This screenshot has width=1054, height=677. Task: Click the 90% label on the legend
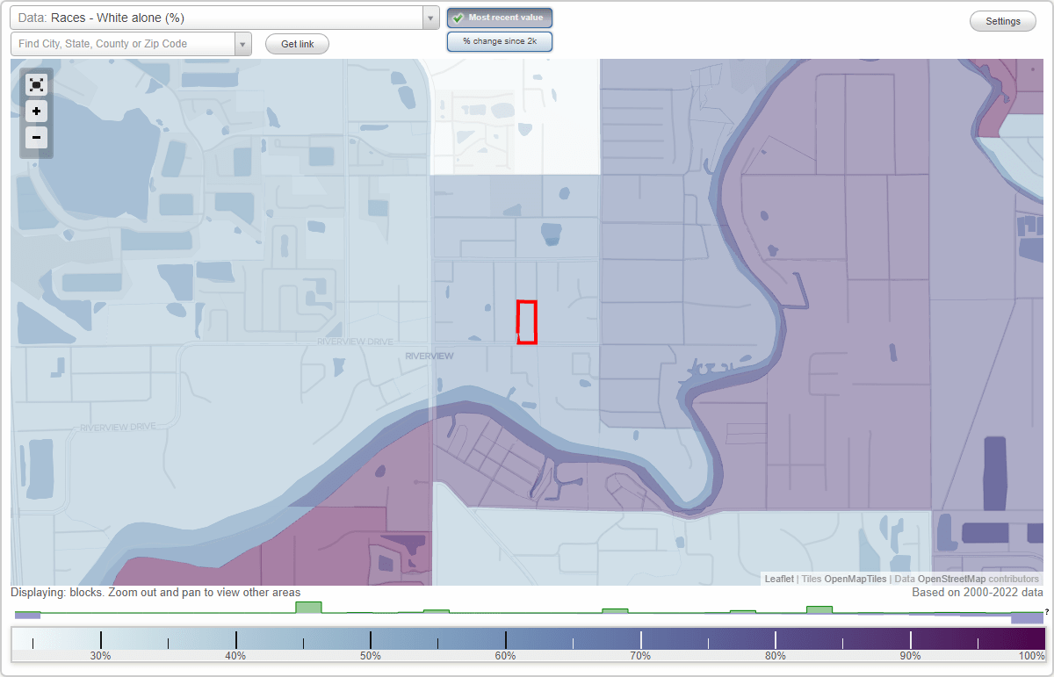coord(910,656)
